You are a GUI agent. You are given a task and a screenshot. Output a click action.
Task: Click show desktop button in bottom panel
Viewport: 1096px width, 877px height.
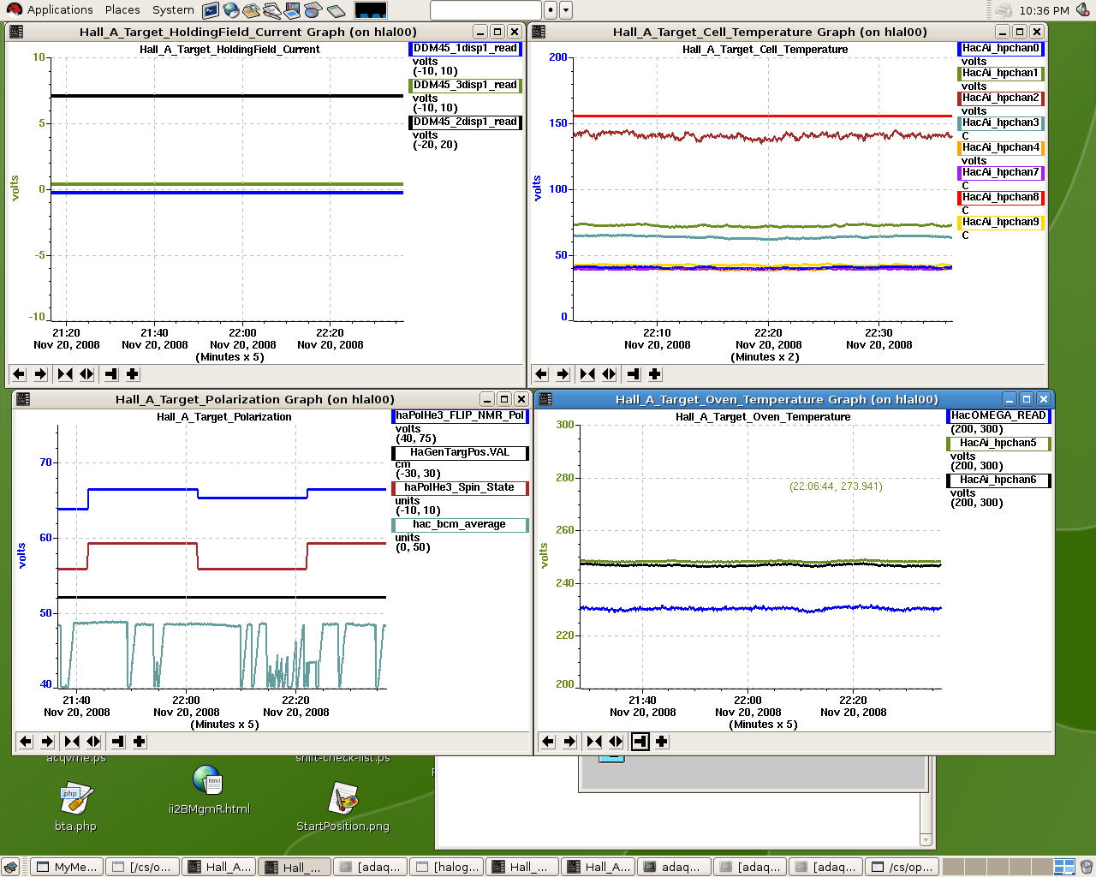tap(10, 867)
